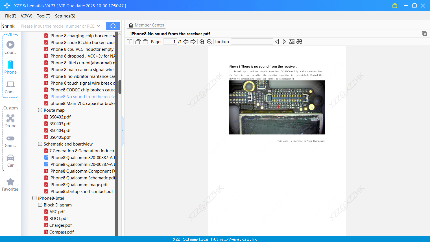This screenshot has height=242, width=430.
Task: Click the search magnifier button
Action: (113, 26)
